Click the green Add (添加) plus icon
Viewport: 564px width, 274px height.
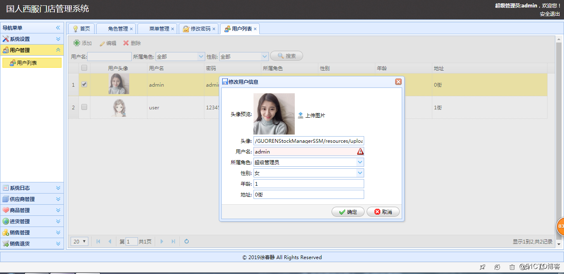pyautogui.click(x=77, y=43)
